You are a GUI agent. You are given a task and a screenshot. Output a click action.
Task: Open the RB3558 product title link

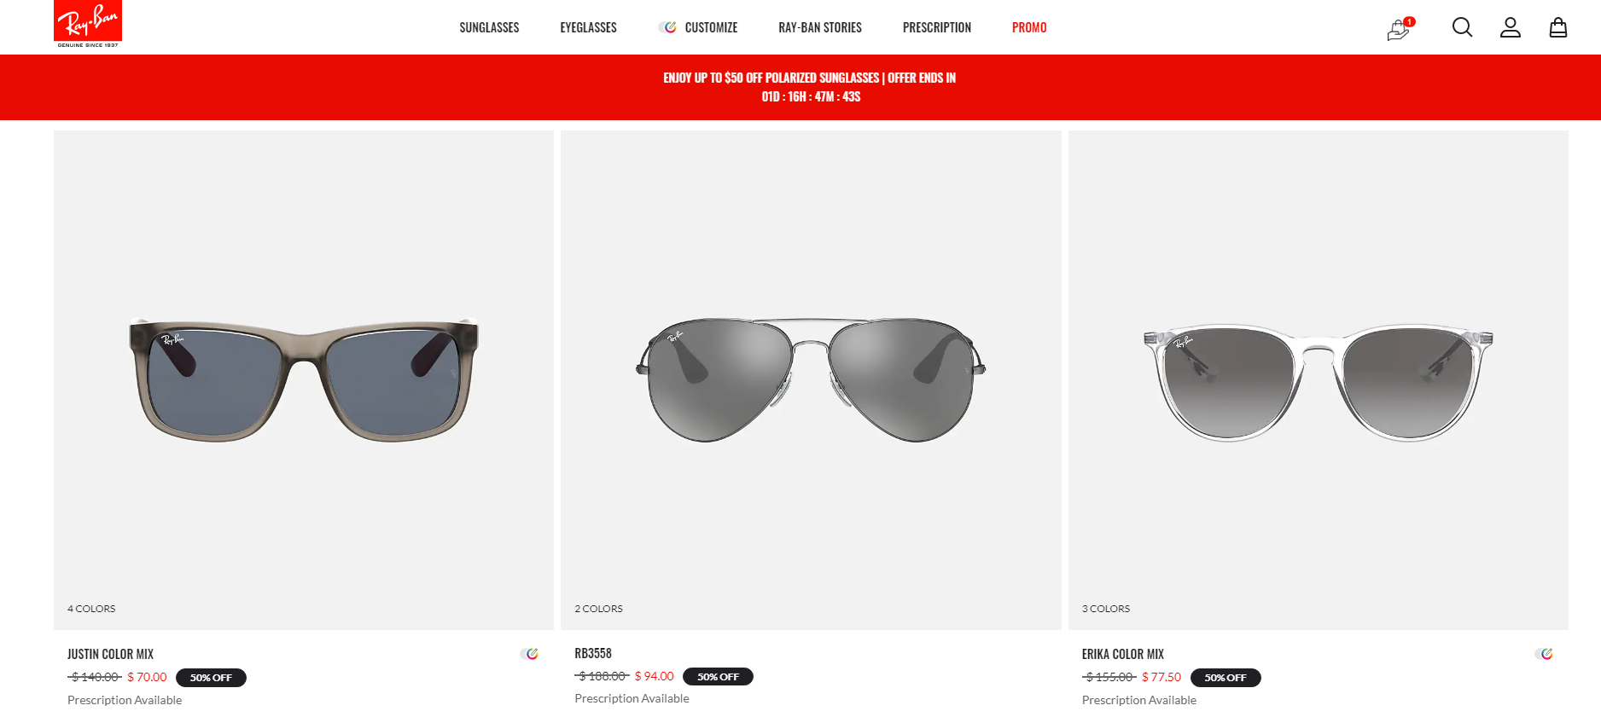593,653
